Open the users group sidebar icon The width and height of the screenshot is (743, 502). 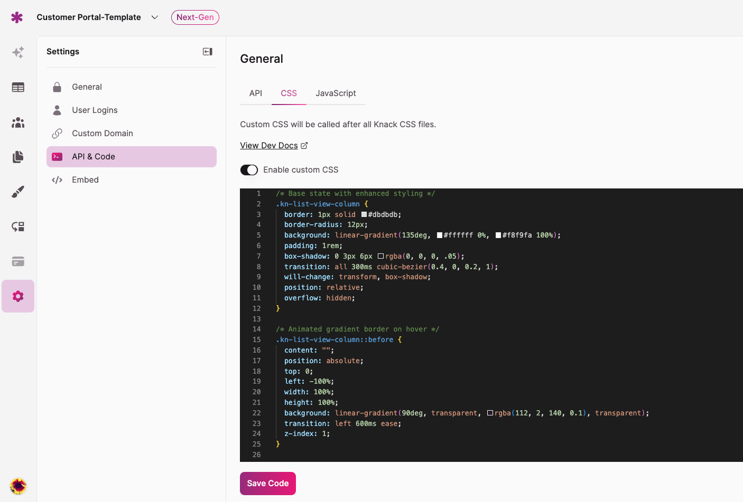18,122
